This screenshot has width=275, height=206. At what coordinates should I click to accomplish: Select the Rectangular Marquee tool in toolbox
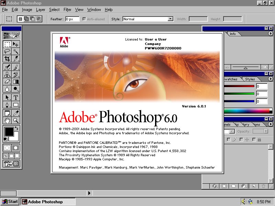(7, 45)
